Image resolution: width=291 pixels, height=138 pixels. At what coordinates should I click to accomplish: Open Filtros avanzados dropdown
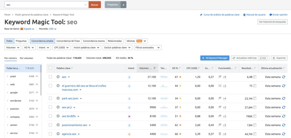(x=147, y=48)
